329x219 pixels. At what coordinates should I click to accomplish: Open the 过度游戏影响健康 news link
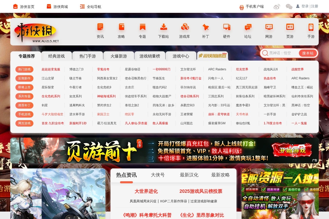coord(204,201)
